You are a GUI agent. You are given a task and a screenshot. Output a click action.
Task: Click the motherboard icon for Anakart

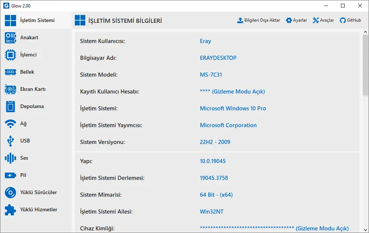coord(10,38)
